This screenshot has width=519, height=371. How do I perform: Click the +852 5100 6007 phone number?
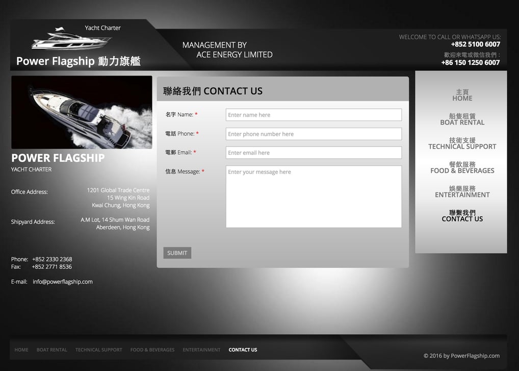tap(475, 44)
